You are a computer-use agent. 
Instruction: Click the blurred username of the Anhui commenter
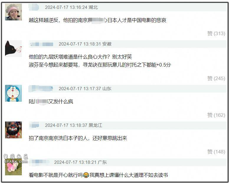[42, 44]
